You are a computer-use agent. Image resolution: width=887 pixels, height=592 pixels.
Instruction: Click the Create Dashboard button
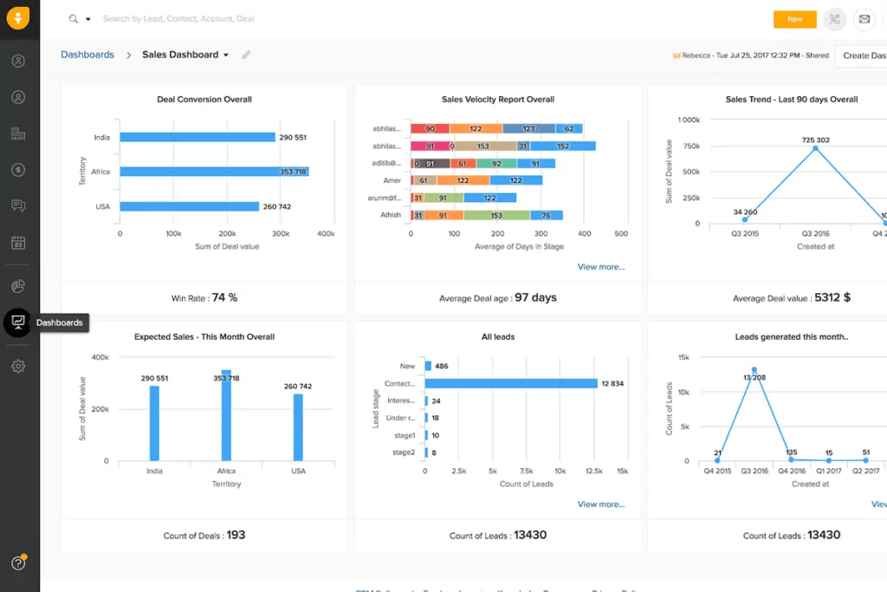click(862, 55)
